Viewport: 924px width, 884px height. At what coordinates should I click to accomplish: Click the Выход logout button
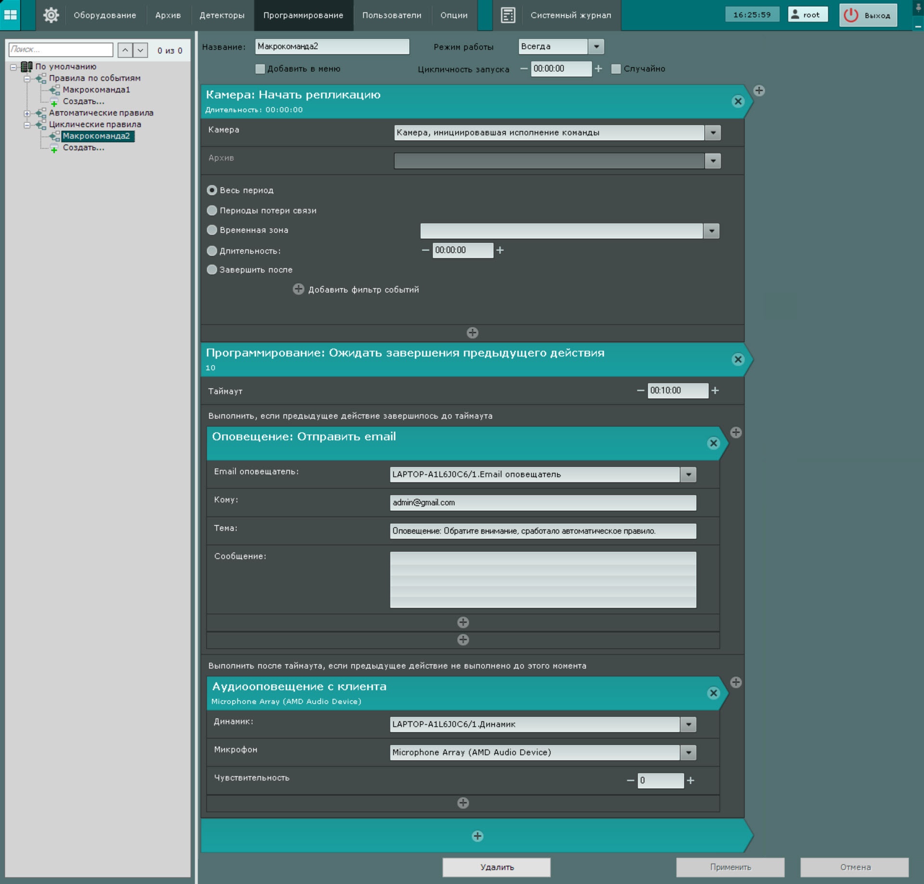[868, 15]
